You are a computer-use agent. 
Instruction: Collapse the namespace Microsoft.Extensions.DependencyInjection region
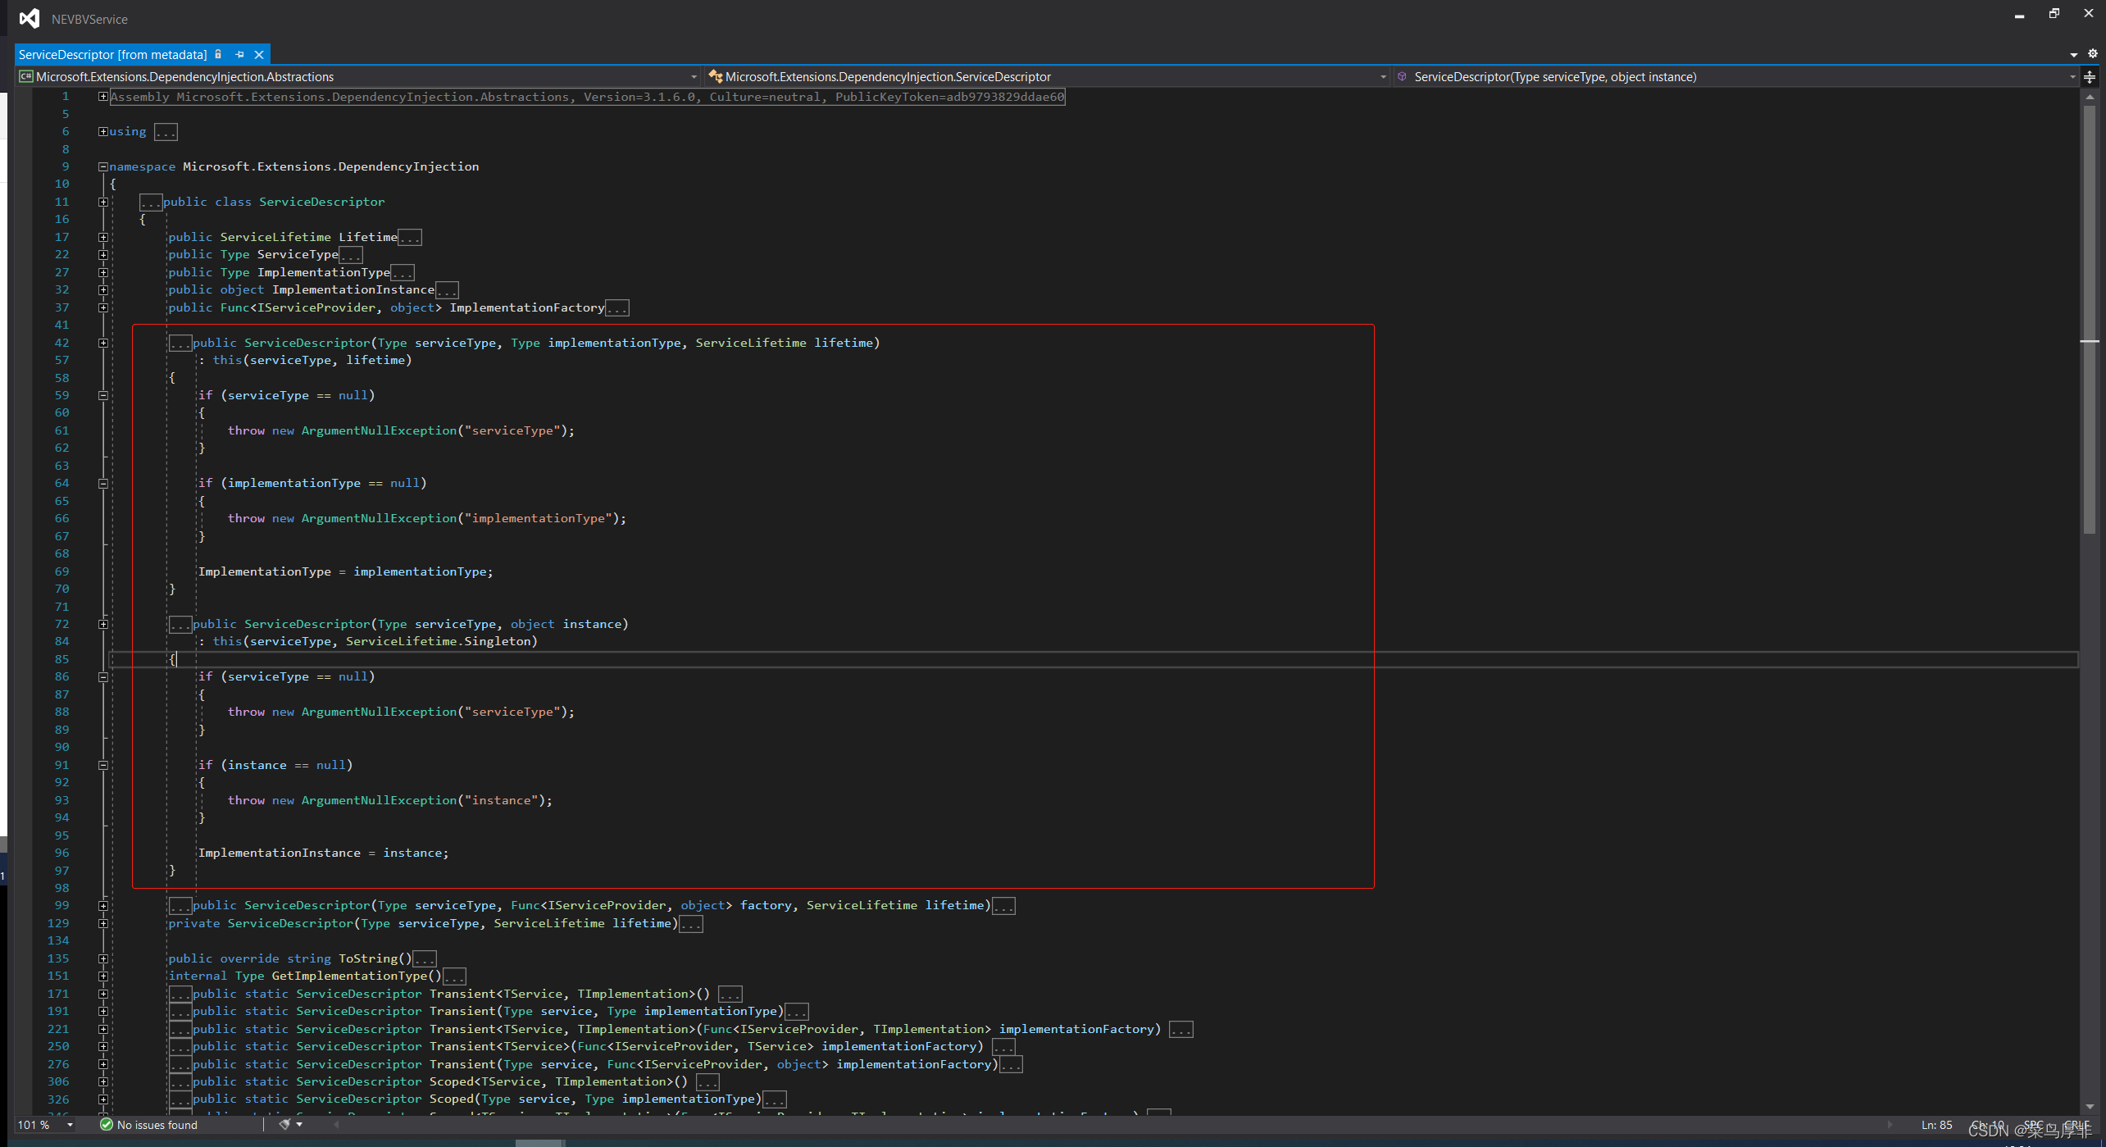click(x=102, y=166)
